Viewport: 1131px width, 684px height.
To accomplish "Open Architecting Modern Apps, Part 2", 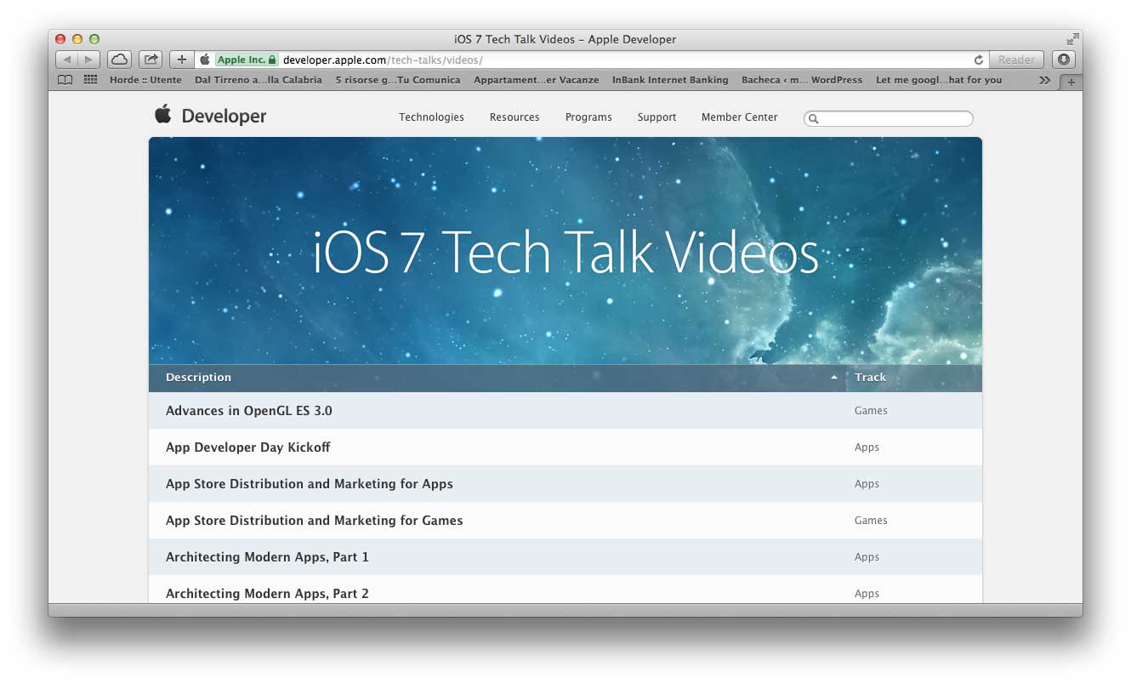I will click(267, 594).
